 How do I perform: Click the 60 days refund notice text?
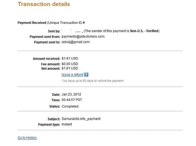(93, 81)
